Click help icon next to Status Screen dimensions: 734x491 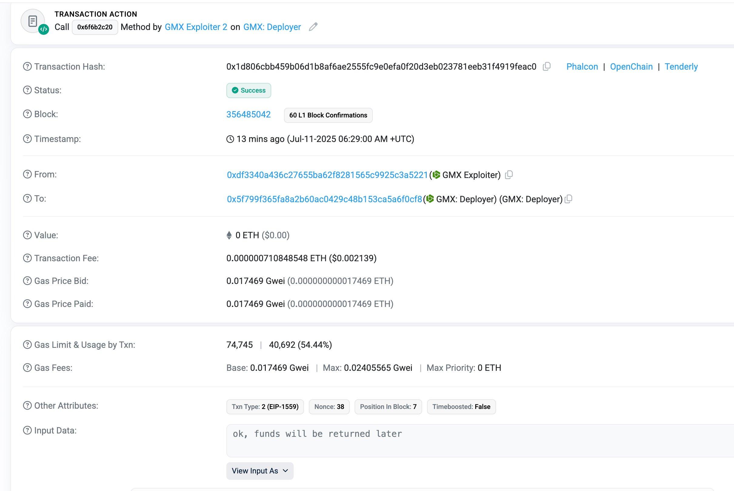pos(27,90)
